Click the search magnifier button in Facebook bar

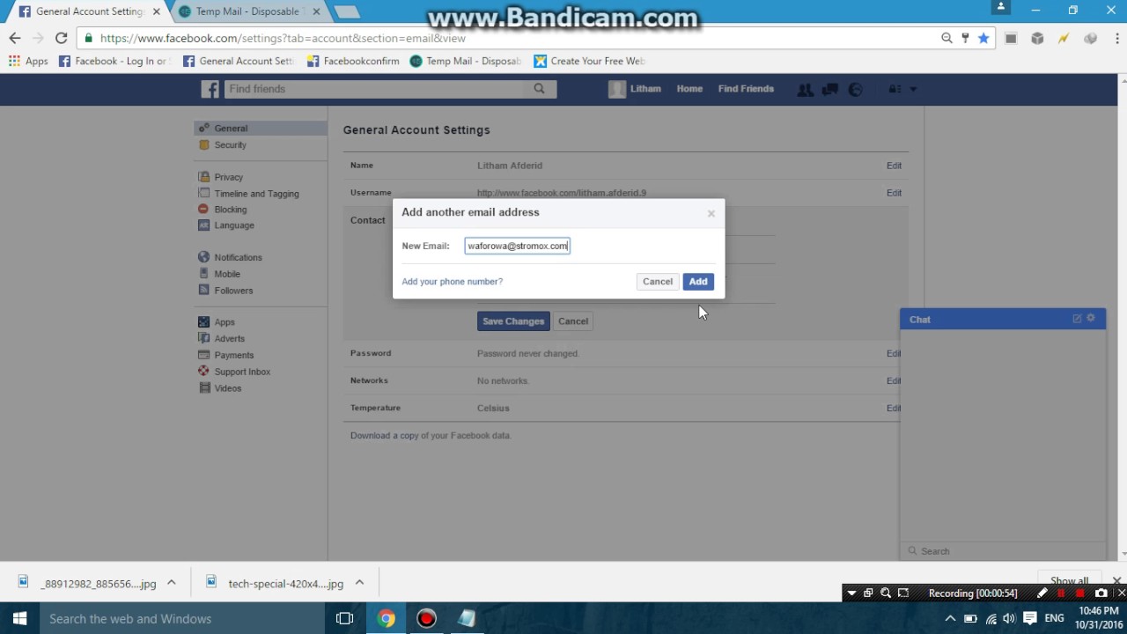[539, 89]
